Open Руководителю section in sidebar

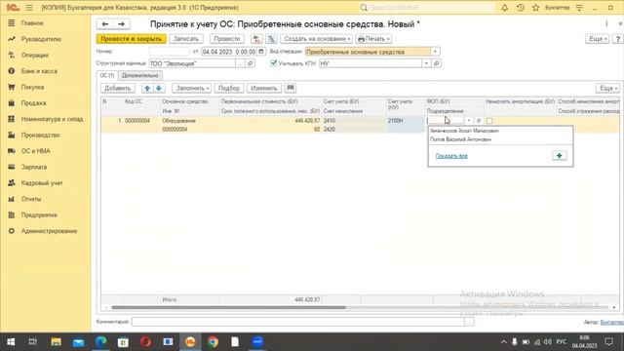click(x=41, y=39)
